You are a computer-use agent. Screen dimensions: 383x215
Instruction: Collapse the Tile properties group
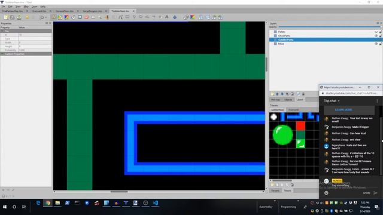point(2,31)
